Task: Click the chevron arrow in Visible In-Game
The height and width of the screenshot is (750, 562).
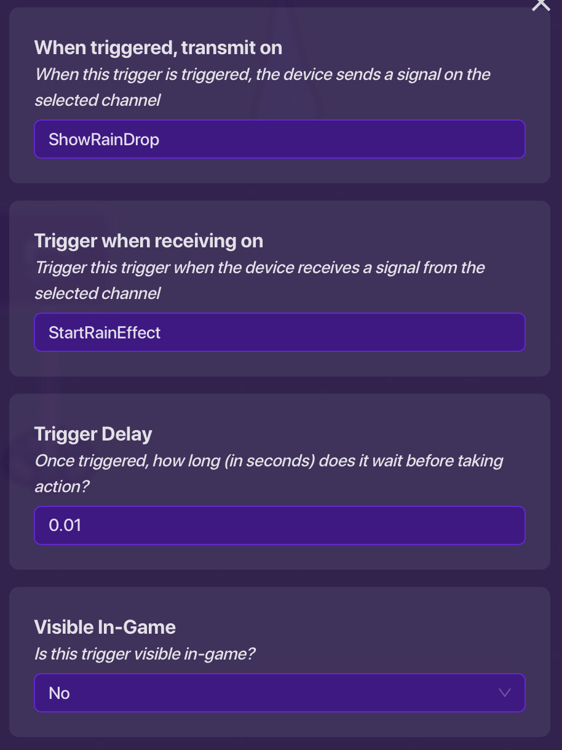Action: pos(505,693)
